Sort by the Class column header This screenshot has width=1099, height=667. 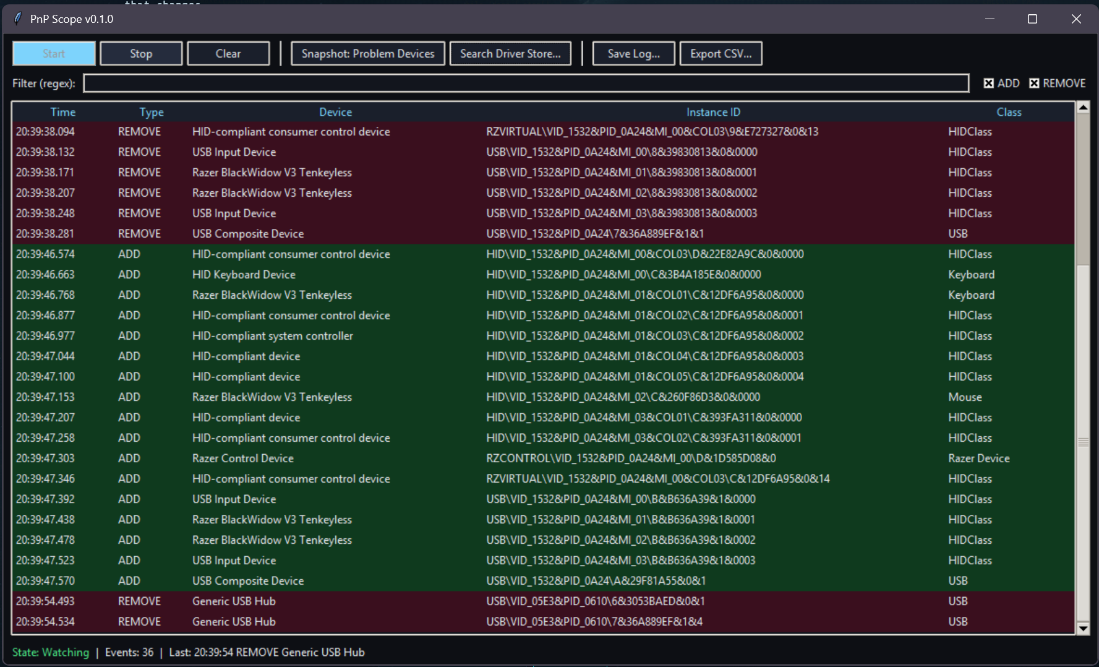[x=1009, y=112]
